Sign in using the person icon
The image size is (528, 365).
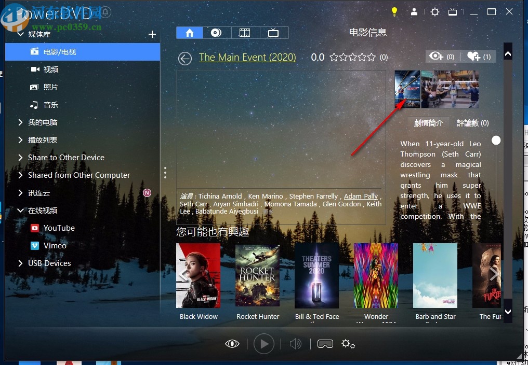(414, 11)
